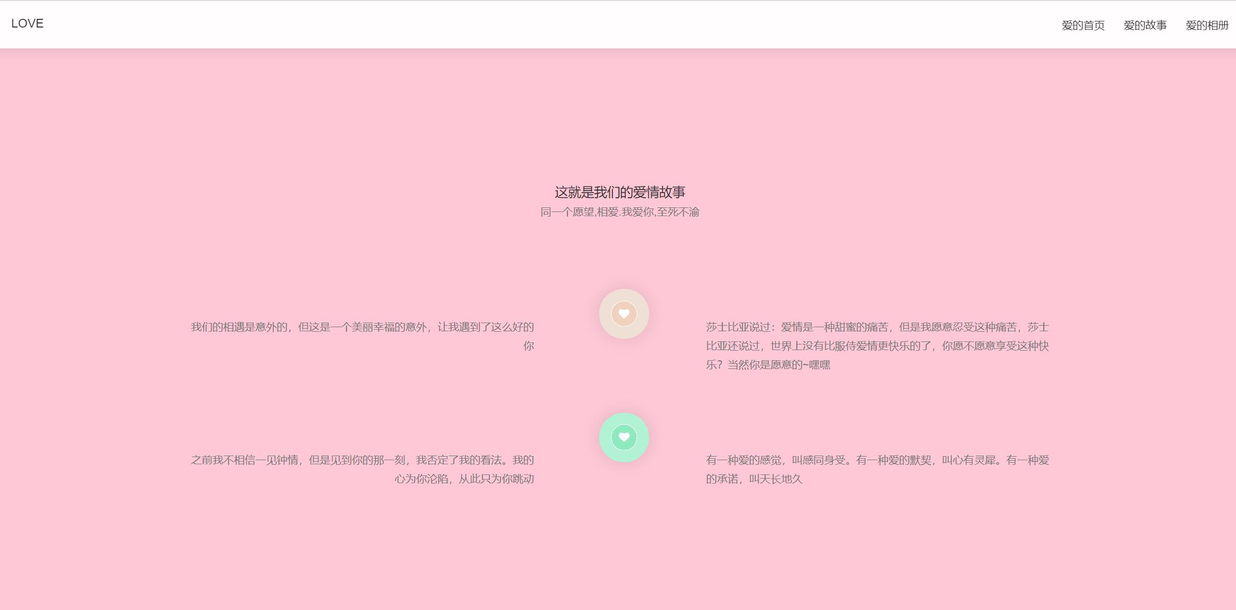Click the subtitle 同一个愿望,相爱.我爱你,至死不渝
The height and width of the screenshot is (610, 1236).
point(620,212)
